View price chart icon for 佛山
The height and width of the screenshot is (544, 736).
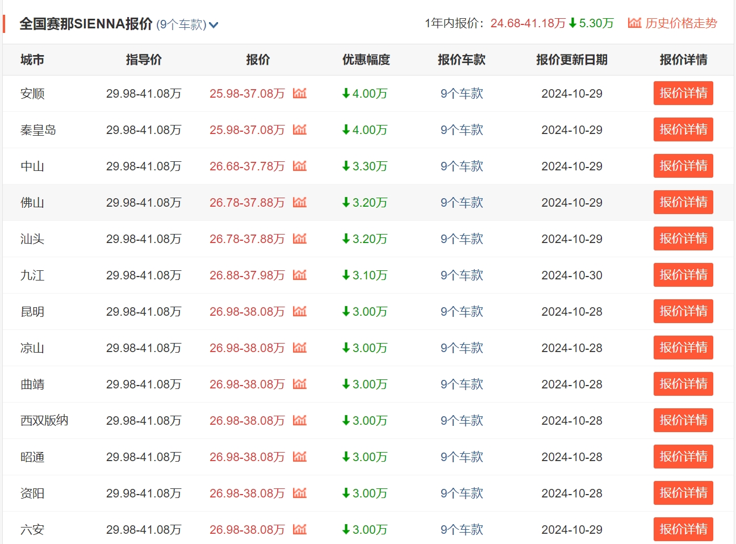pyautogui.click(x=300, y=202)
